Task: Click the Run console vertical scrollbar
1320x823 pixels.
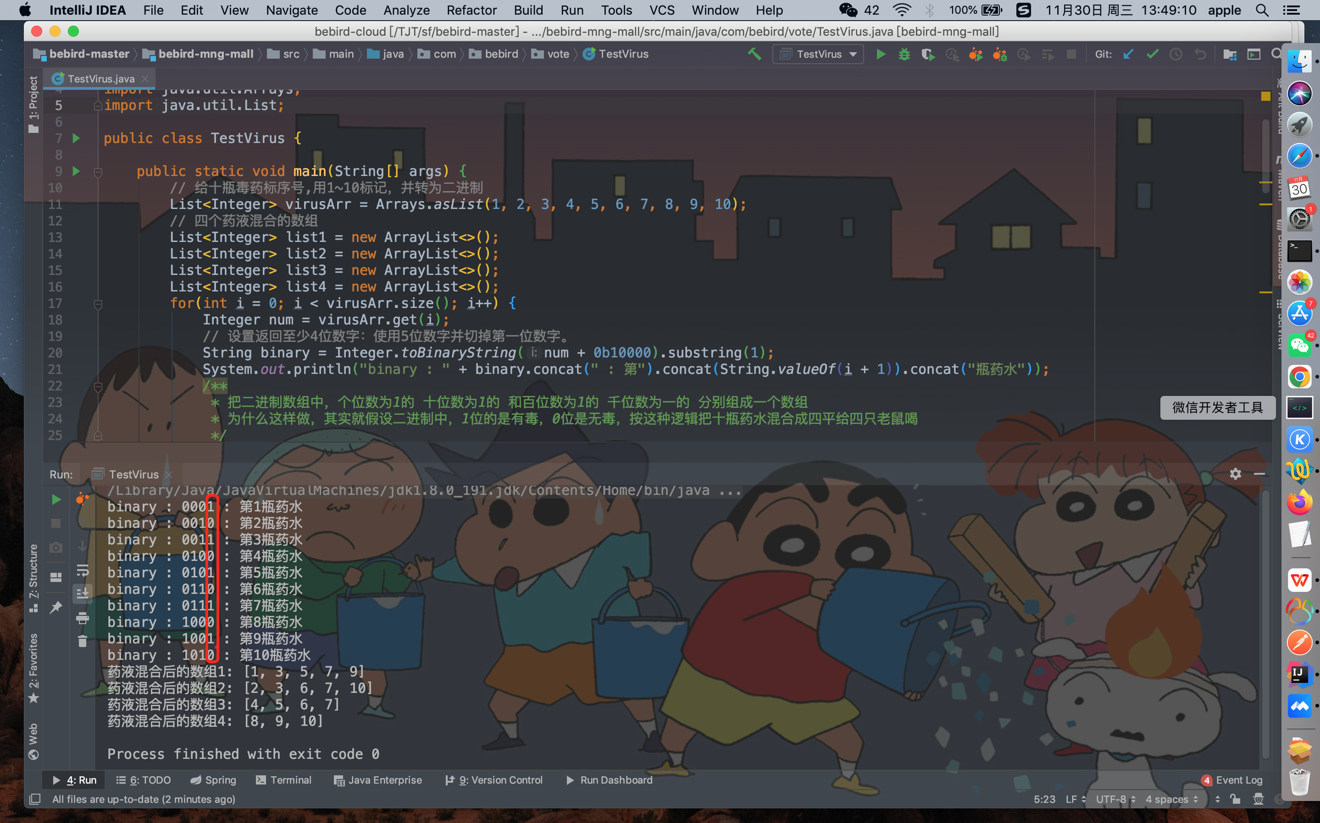Action: click(x=1265, y=624)
